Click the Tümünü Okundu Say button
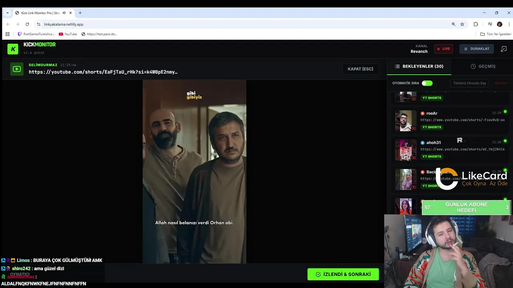 [x=470, y=83]
